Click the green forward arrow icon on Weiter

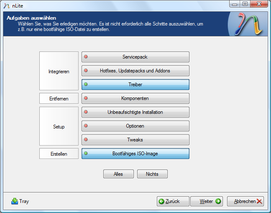(x=218, y=201)
